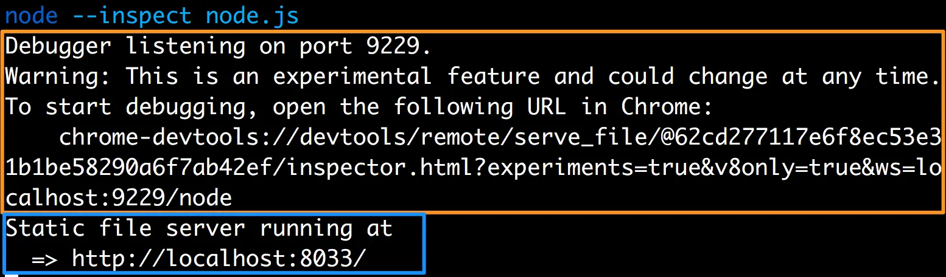Click the word Warning: in the output
This screenshot has width=946, height=277.
coord(59,77)
